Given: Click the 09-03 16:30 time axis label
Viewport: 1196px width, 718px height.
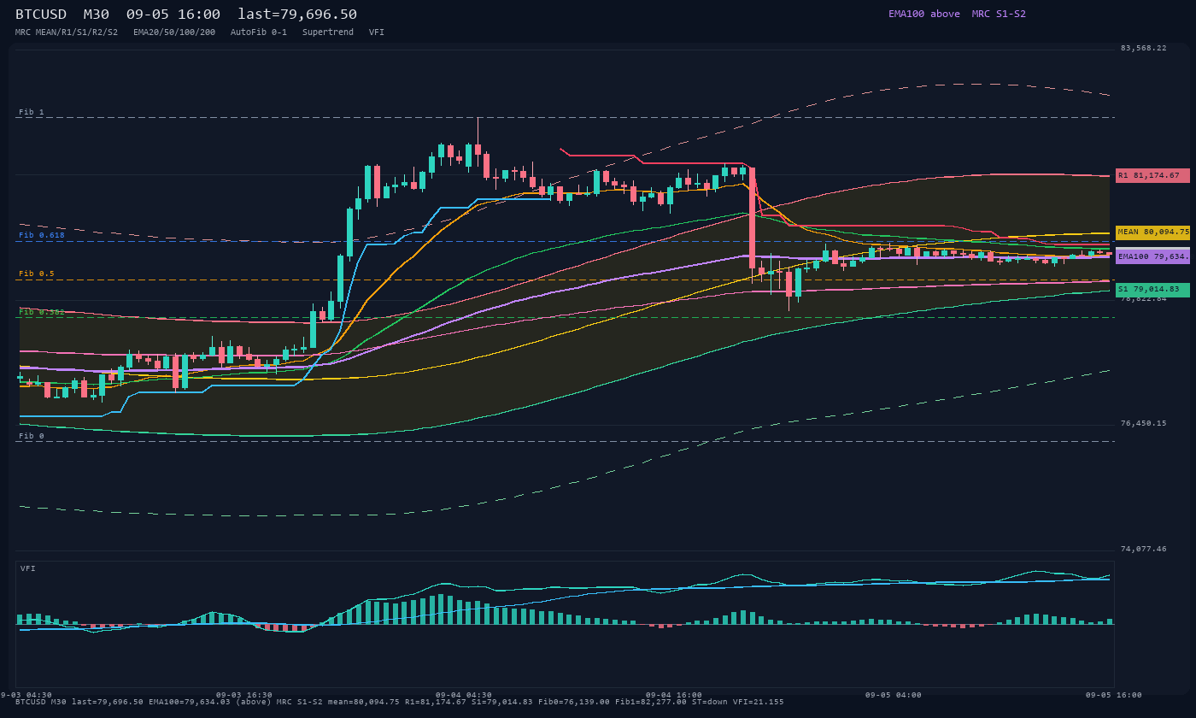Looking at the screenshot, I should click(x=244, y=695).
